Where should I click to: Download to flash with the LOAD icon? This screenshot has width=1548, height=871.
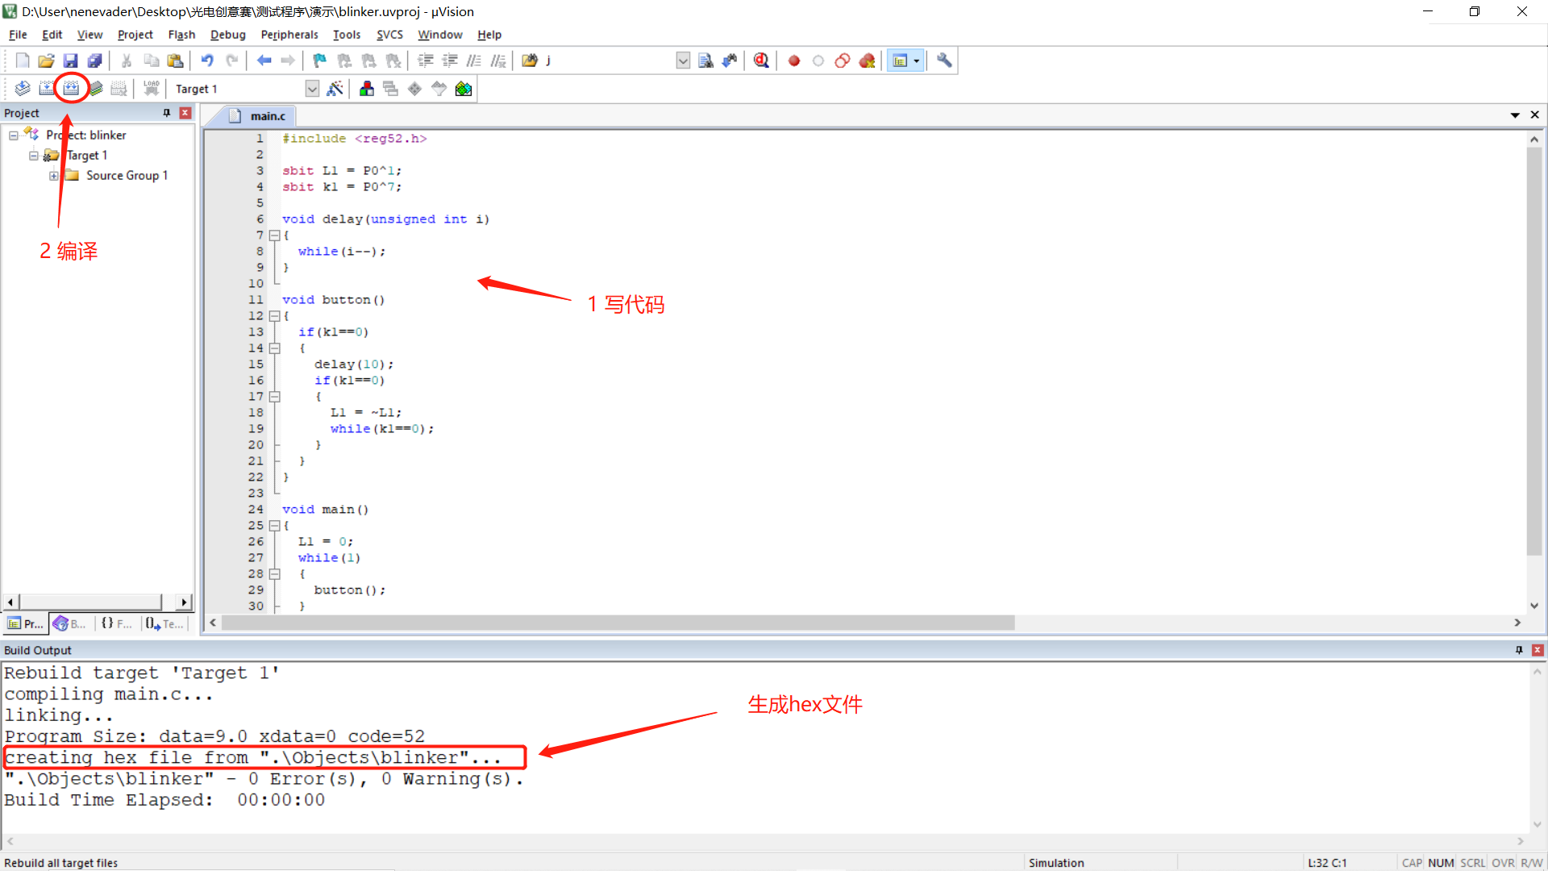coord(151,89)
